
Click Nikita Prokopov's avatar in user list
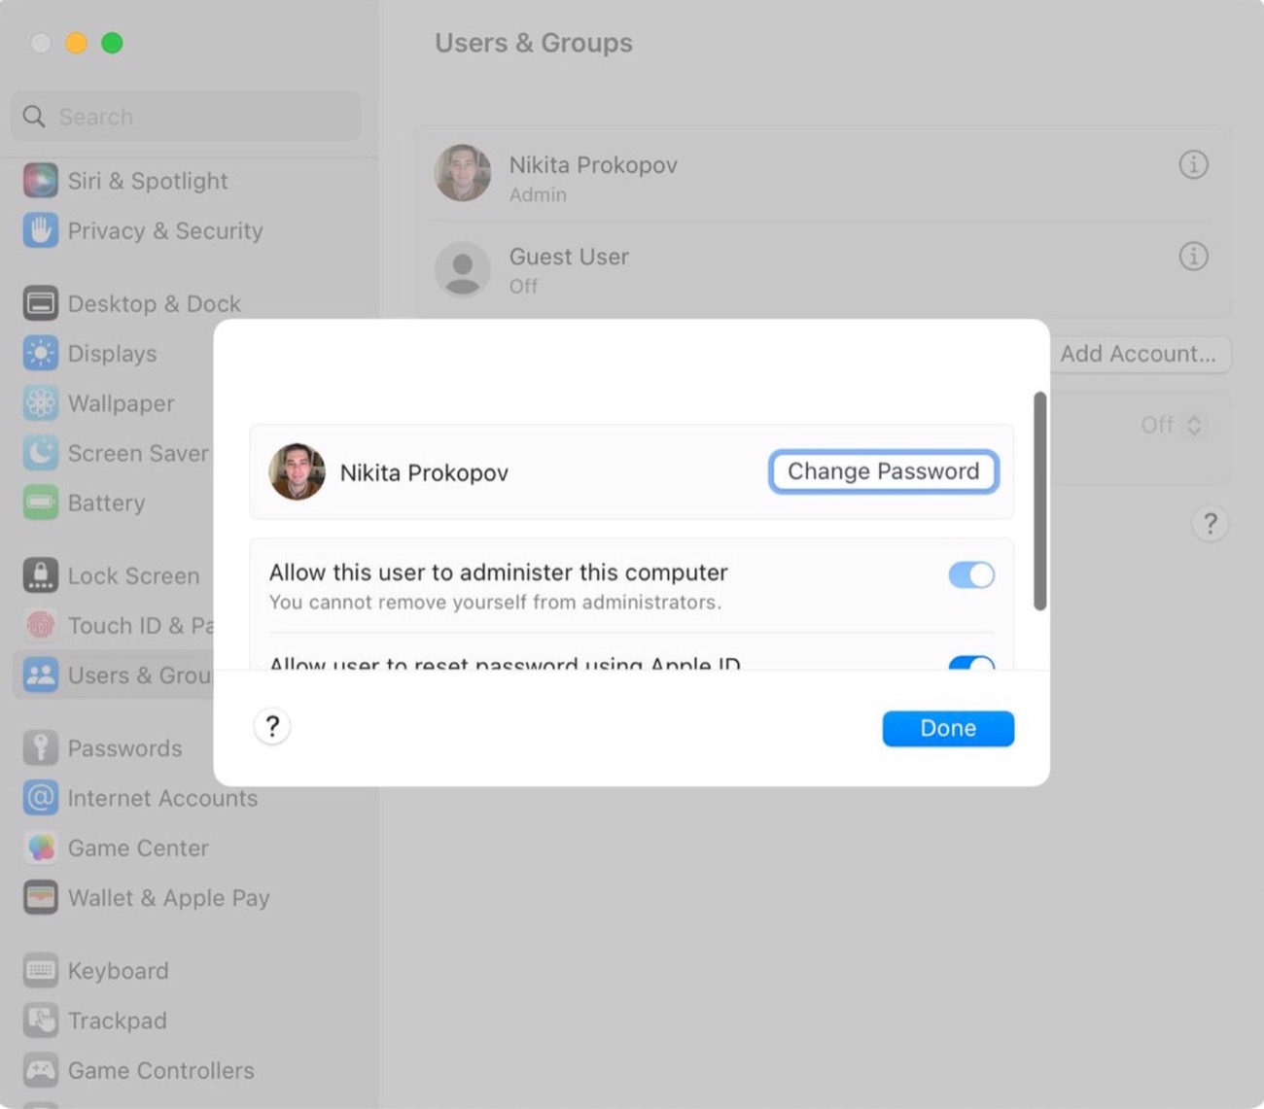coord(462,174)
